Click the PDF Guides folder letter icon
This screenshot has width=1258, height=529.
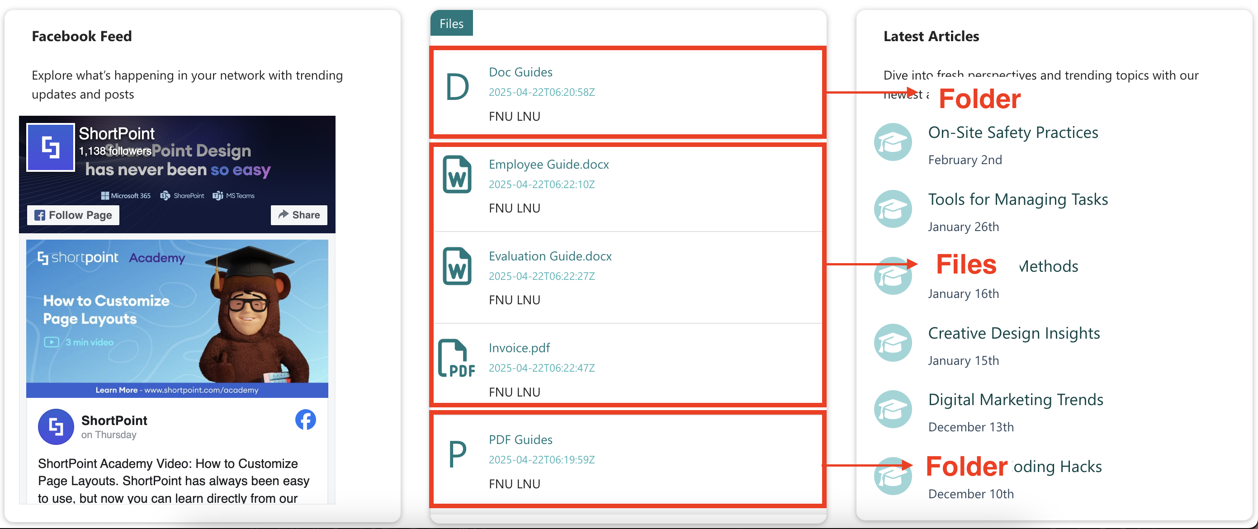(x=457, y=454)
